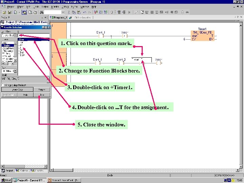Click the Paste clipboard icon

[x=79, y=12]
